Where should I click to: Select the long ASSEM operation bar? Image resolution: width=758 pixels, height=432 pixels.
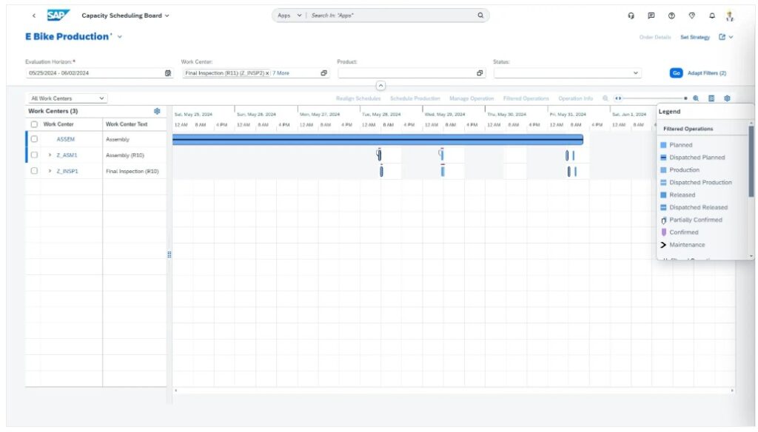click(x=378, y=140)
